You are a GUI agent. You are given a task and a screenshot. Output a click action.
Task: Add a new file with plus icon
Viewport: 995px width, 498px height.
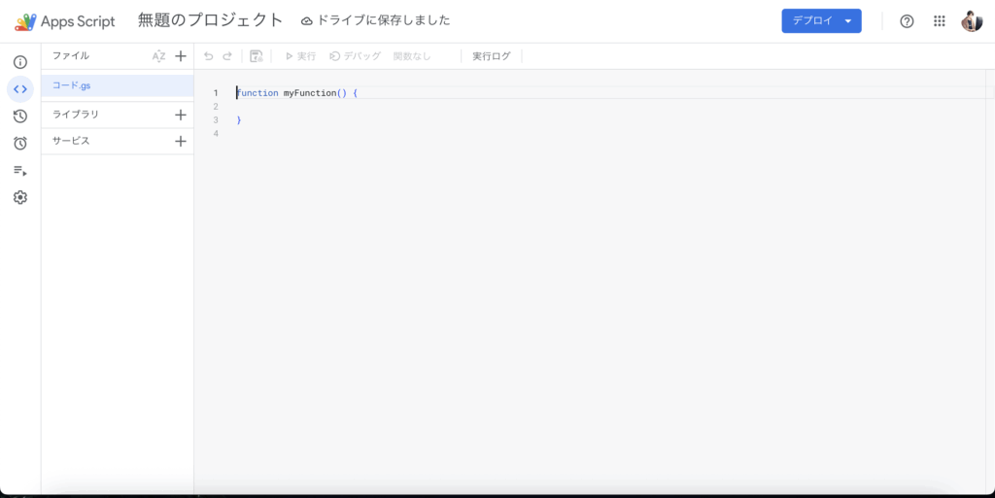point(181,56)
